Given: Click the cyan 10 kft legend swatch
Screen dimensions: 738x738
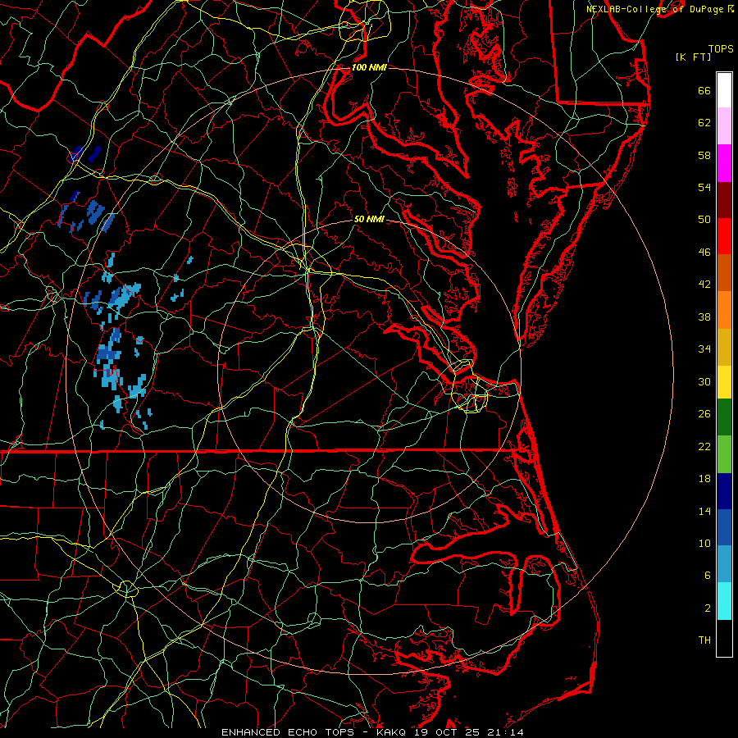Looking at the screenshot, I should coord(724,601).
